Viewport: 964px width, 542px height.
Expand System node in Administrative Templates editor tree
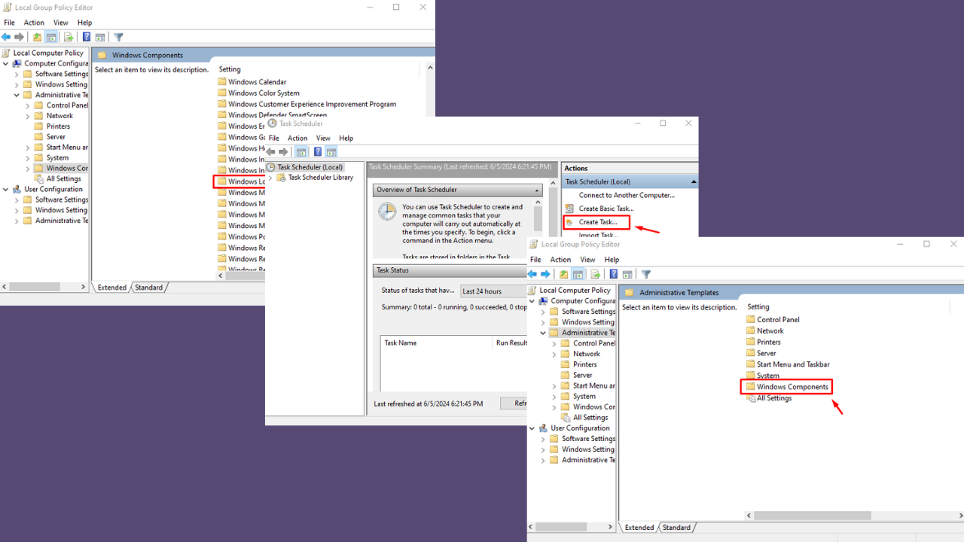tap(554, 396)
